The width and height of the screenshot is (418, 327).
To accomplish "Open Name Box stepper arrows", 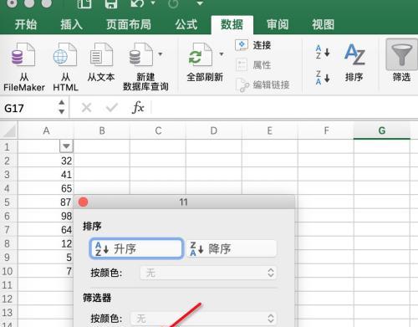I will [x=62, y=107].
